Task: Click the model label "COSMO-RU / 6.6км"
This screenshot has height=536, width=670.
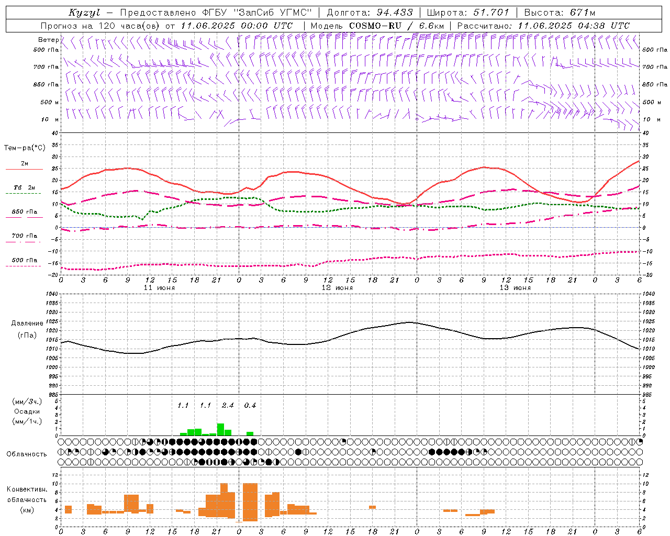Action: [x=396, y=26]
